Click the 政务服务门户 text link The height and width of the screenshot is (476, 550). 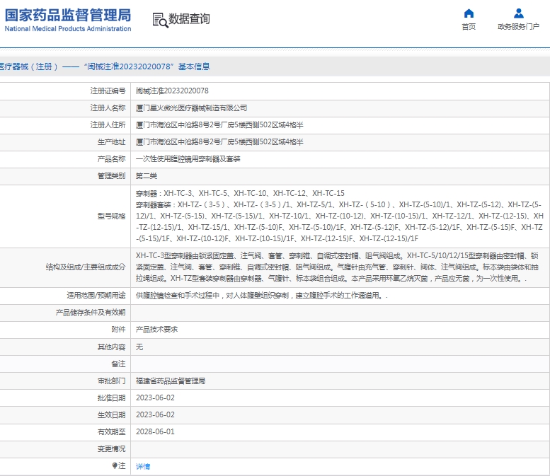pos(518,27)
